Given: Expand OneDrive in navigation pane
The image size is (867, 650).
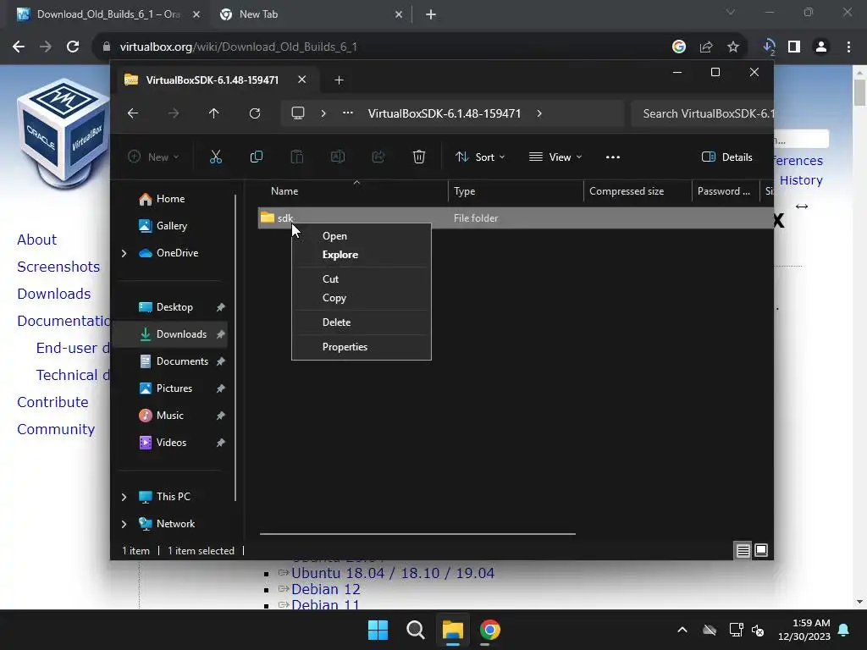Looking at the screenshot, I should point(124,253).
